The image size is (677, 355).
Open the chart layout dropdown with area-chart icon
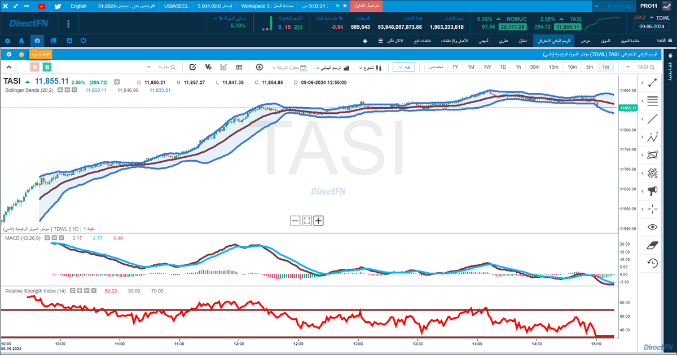(x=332, y=67)
